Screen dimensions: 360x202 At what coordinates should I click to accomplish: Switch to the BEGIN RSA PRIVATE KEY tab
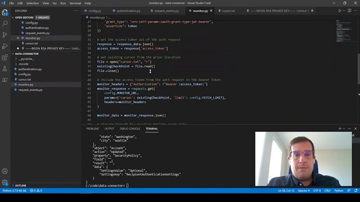click(x=279, y=11)
